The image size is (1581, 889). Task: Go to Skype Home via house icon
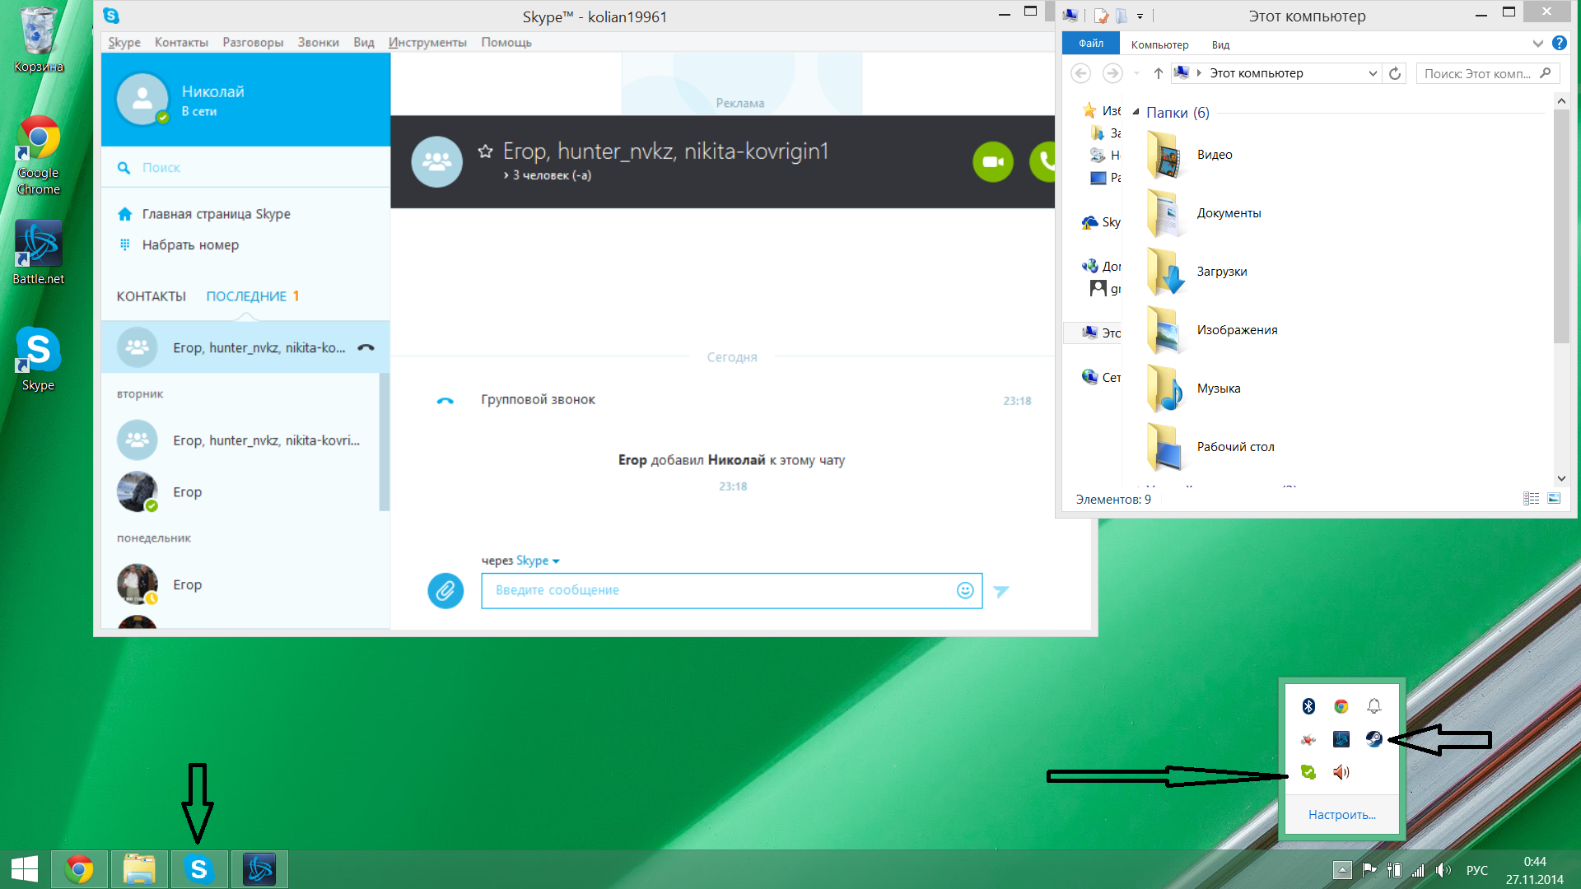[x=125, y=214]
